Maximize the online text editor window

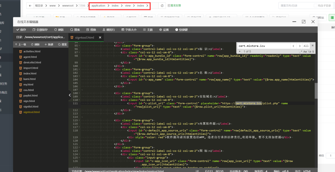coord(304,22)
